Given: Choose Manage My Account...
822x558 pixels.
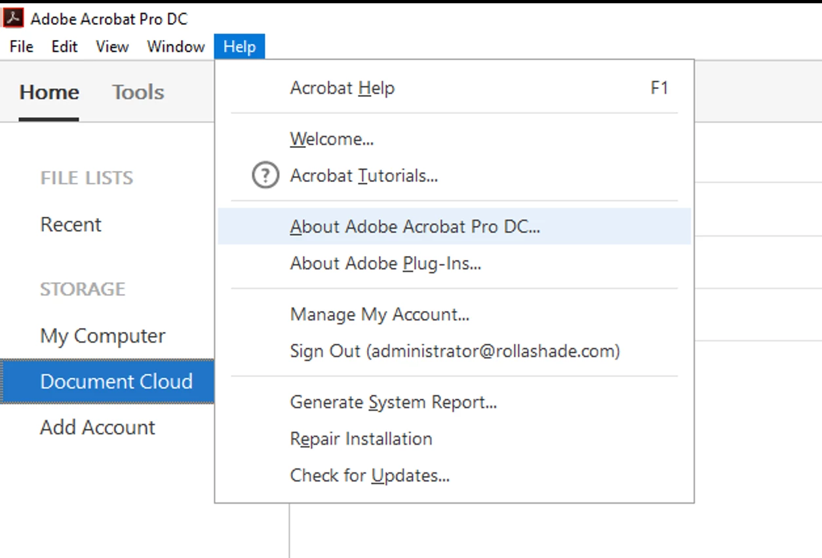Looking at the screenshot, I should coord(454,314).
